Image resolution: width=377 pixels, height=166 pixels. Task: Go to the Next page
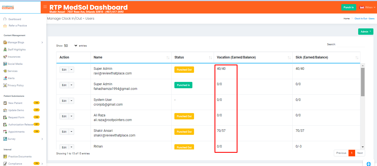pos(360,153)
